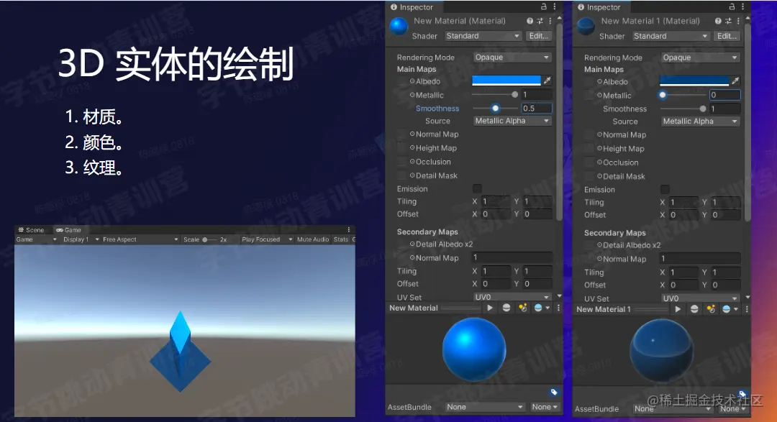Click the Normal Map texture slot in New Material Main Maps
The image size is (777, 422).
402,134
